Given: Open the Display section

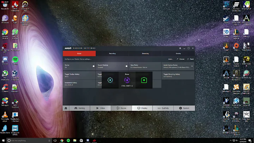Looking at the screenshot, I should (142, 108).
